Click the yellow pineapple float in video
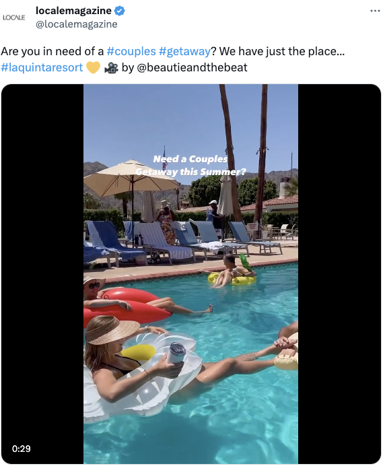383x466 pixels. [x=232, y=279]
